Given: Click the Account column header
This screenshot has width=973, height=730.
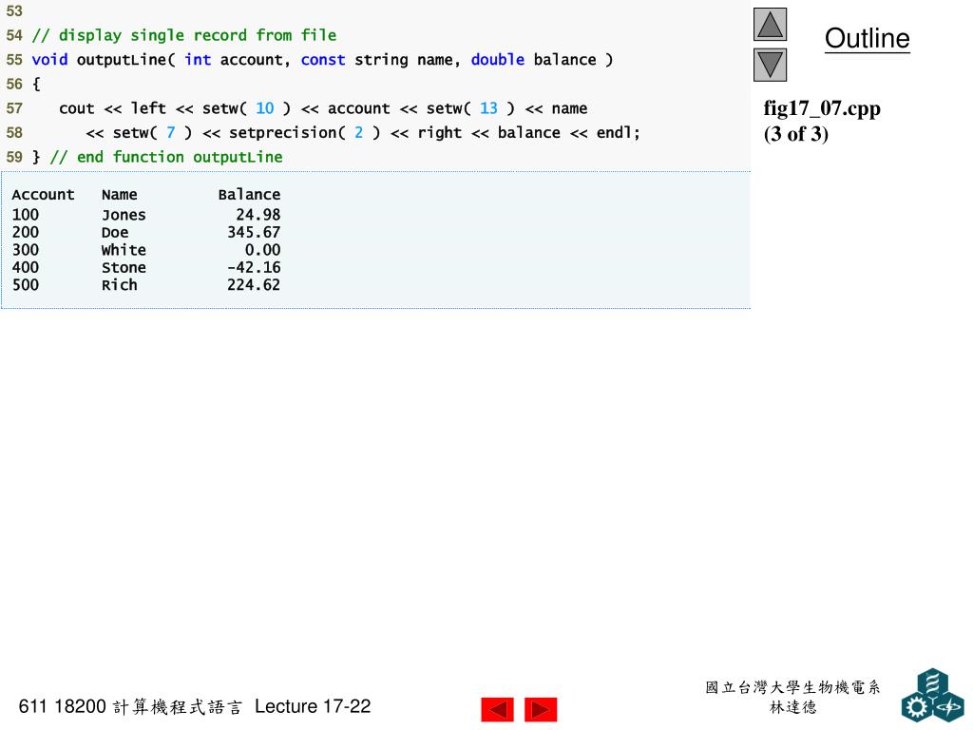Looking at the screenshot, I should click(43, 195).
